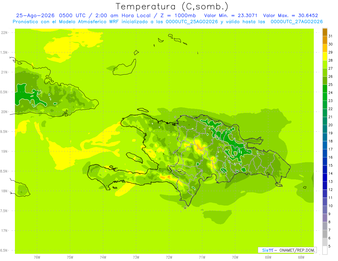Image resolution: width=338 pixels, height=261 pixels.
Task: Click the '74W' longitude axis label
Action: (103, 257)
